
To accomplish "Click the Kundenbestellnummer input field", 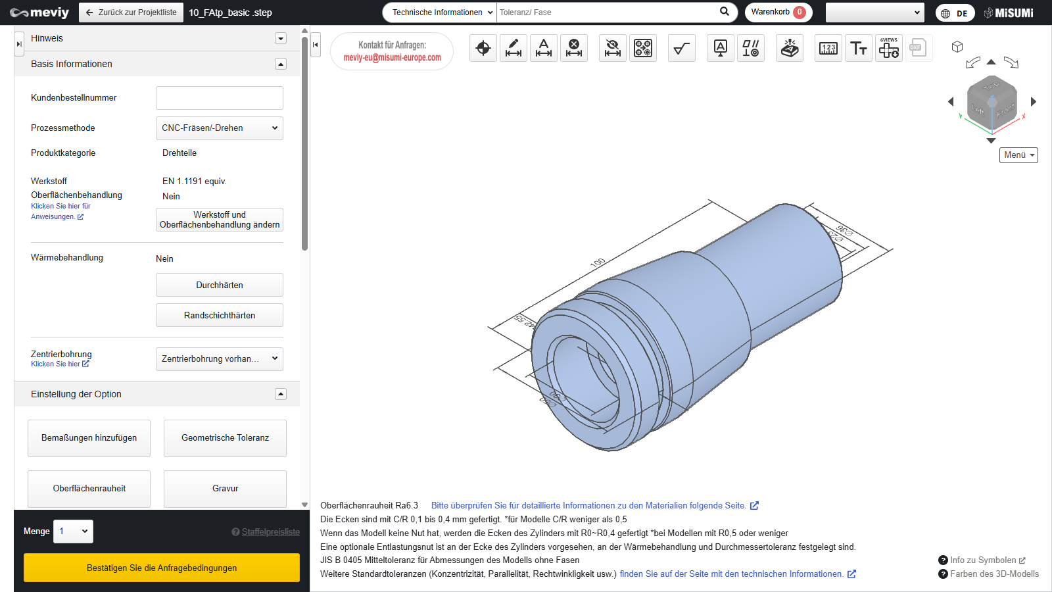I will (x=220, y=98).
